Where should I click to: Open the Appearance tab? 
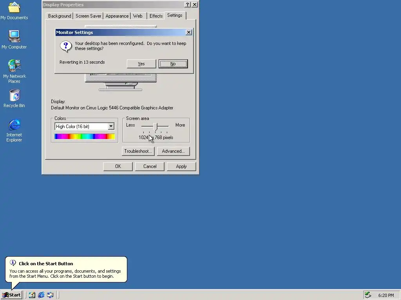(x=117, y=16)
